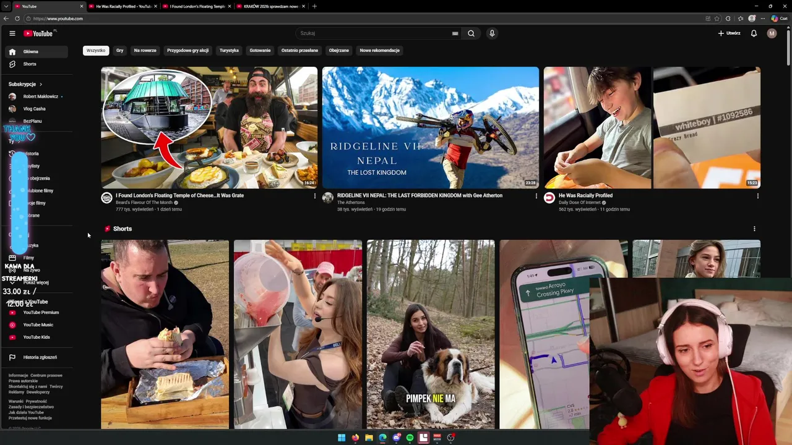The height and width of the screenshot is (445, 792).
Task: Select the Wszystko filter chip
Action: coord(96,51)
